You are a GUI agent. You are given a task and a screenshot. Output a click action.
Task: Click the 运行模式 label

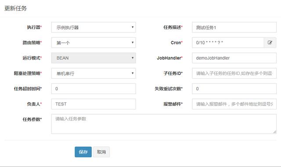click(x=32, y=58)
